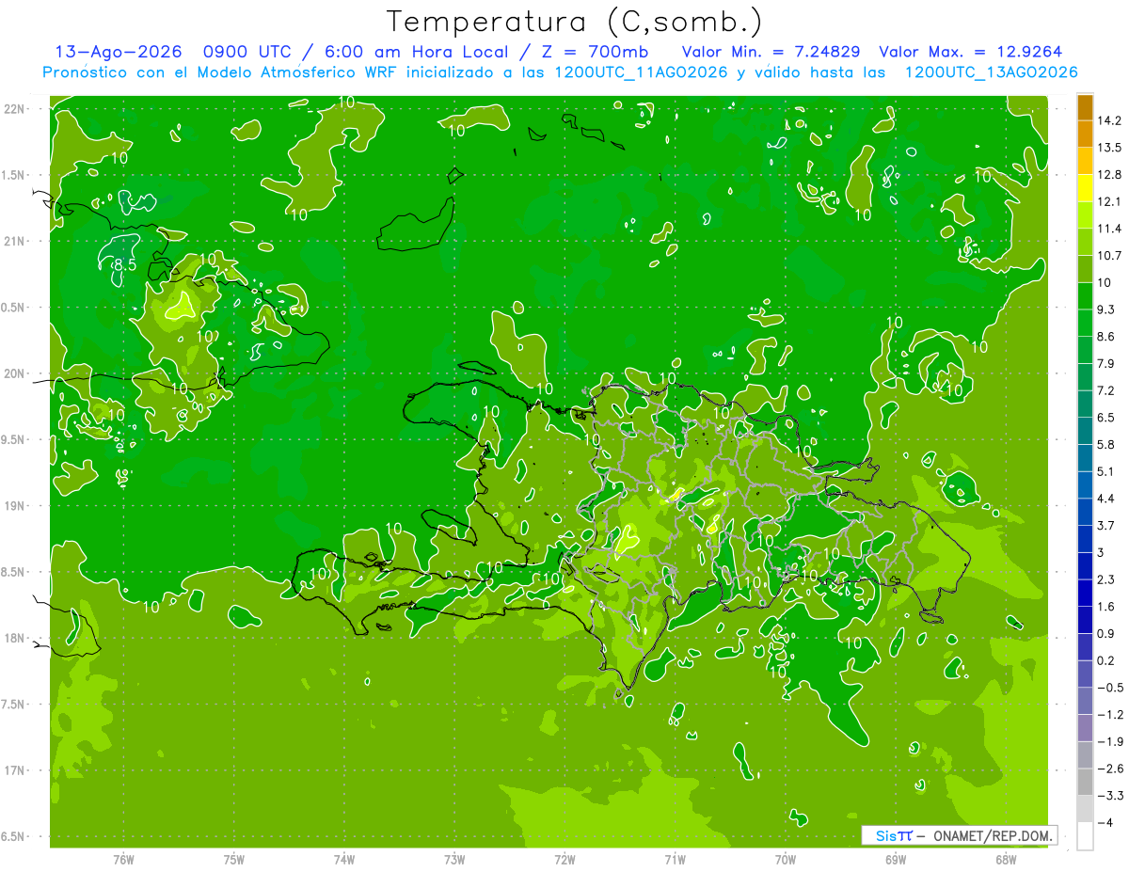Click the "18N" latitude axis label
This screenshot has height=872, width=1129.
click(16, 638)
